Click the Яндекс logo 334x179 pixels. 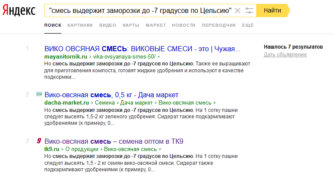19,10
